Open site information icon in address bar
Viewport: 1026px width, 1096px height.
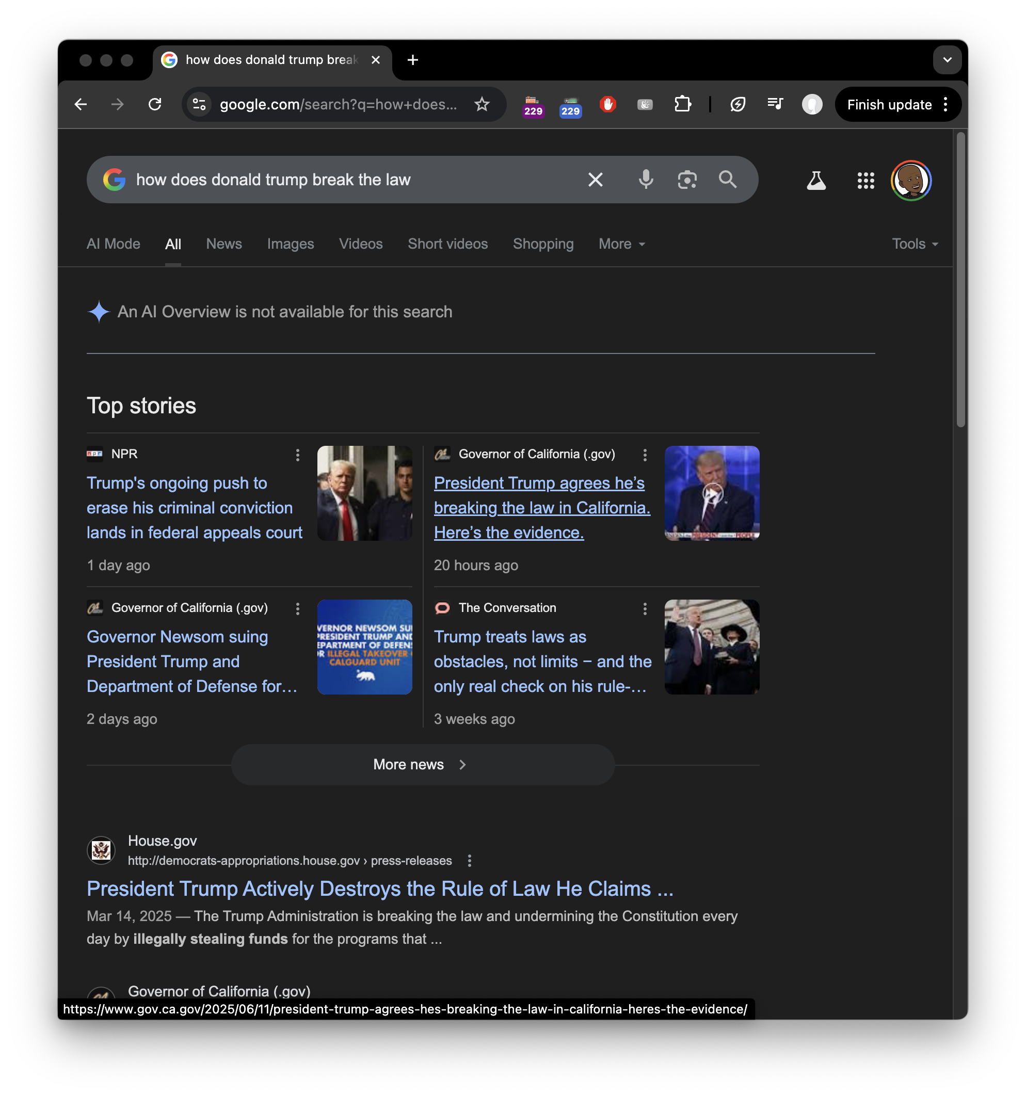[x=200, y=104]
